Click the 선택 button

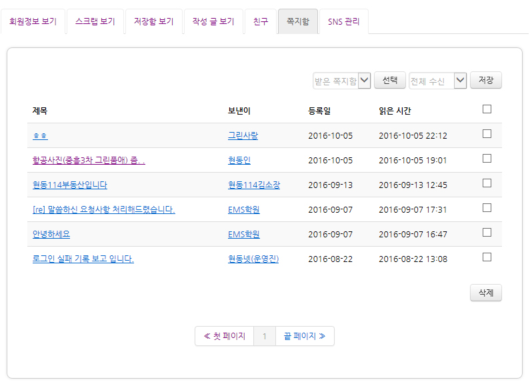click(x=390, y=80)
